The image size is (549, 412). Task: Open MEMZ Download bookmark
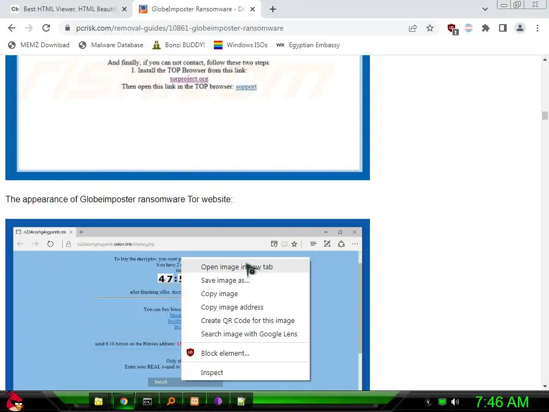tap(39, 45)
